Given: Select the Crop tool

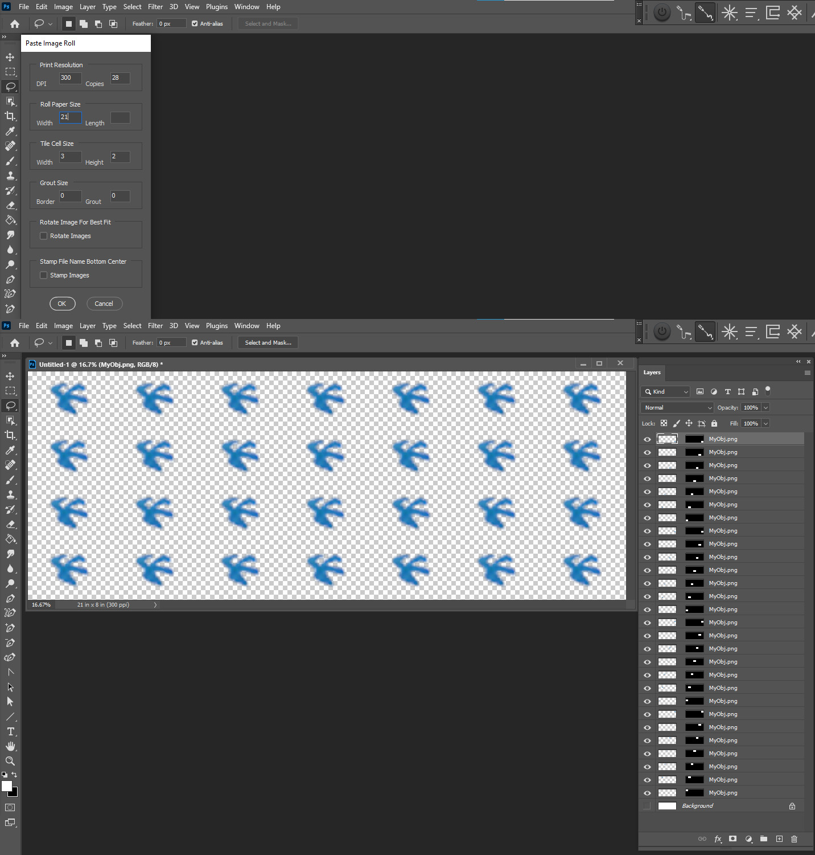Looking at the screenshot, I should tap(10, 435).
